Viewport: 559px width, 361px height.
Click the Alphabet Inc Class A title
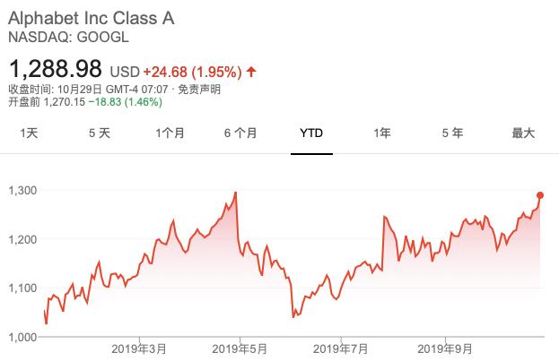[92, 18]
